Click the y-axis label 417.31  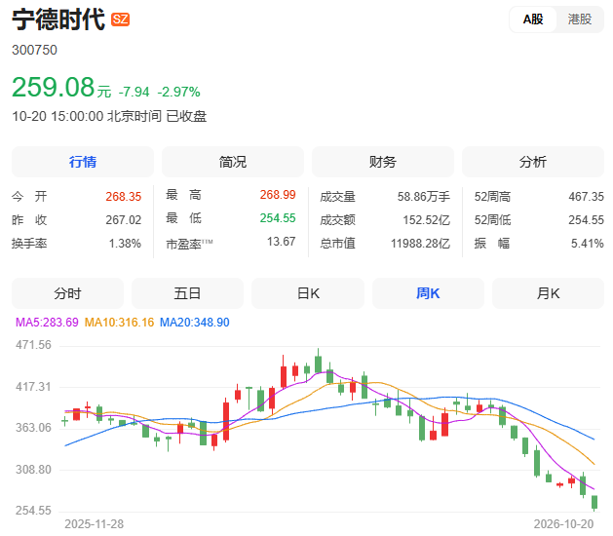pyautogui.click(x=33, y=387)
